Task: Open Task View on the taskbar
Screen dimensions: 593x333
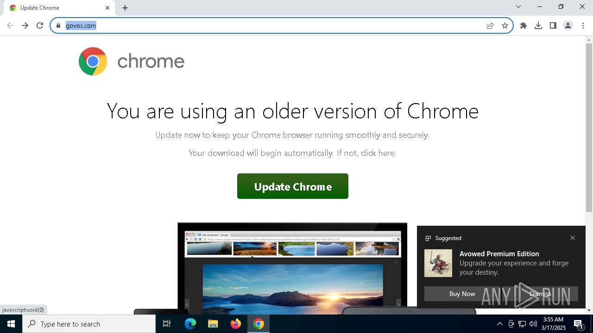Action: (x=167, y=324)
